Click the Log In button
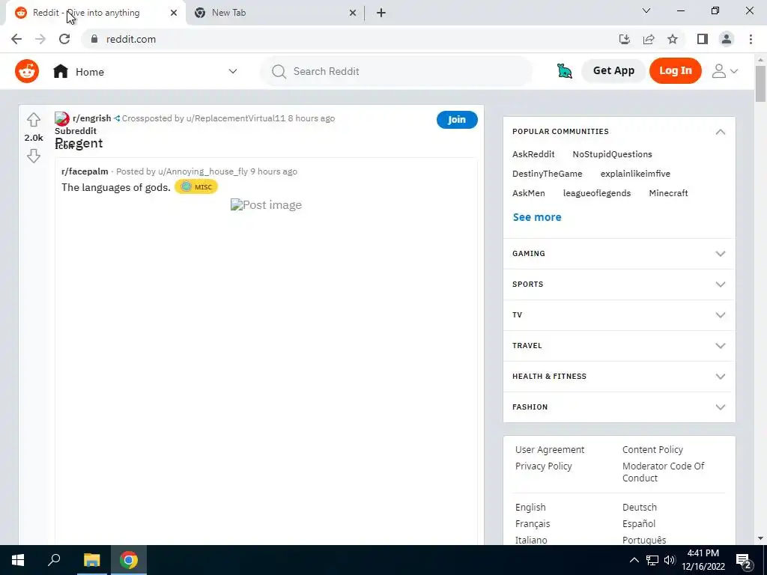The width and height of the screenshot is (767, 575). click(x=675, y=71)
